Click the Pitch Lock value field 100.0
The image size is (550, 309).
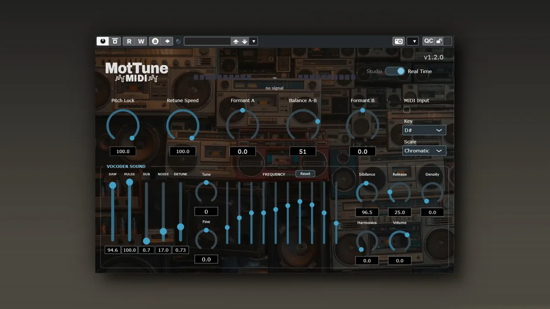point(123,151)
